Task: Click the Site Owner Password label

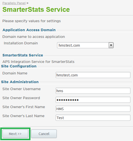Action: [21, 98]
